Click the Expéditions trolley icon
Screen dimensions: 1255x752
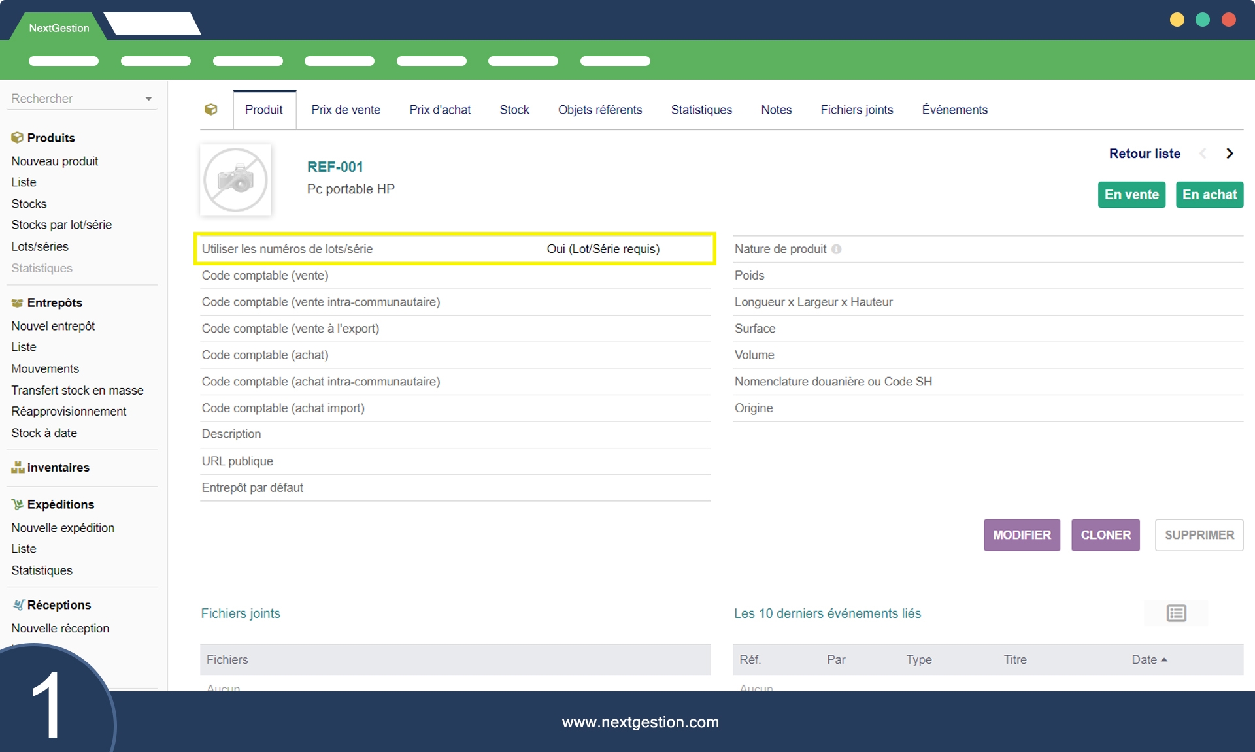(x=17, y=504)
